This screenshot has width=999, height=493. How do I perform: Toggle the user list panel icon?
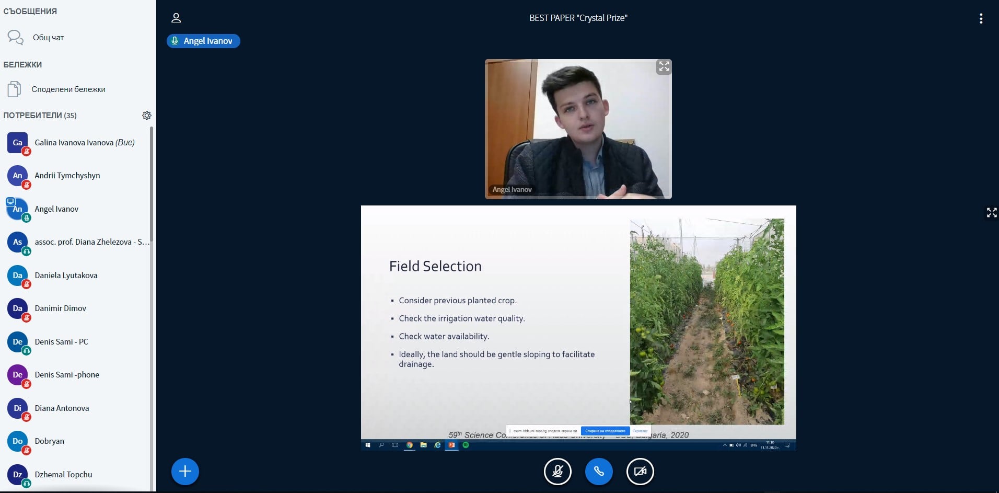(x=176, y=18)
